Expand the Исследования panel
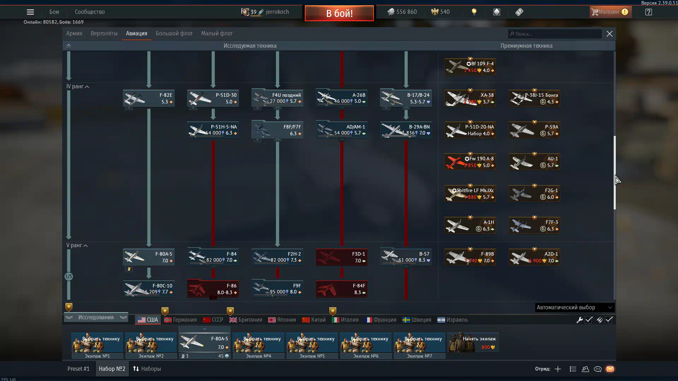Screen dimensions: 678x381 (96, 317)
